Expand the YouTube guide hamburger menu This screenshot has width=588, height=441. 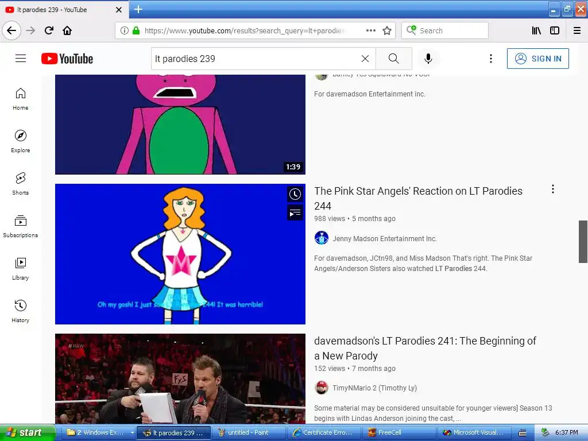[x=21, y=59]
